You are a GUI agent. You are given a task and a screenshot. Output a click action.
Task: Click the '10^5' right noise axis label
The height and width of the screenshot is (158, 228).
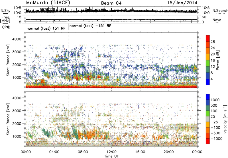206,8
